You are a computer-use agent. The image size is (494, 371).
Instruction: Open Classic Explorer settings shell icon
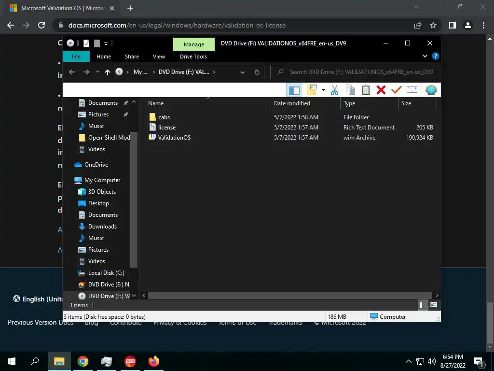pyautogui.click(x=431, y=90)
